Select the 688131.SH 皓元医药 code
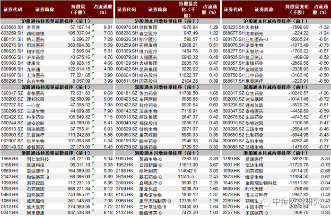This screenshot has height=216, width=331. (12, 39)
